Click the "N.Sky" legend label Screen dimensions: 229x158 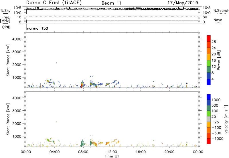[5, 11]
